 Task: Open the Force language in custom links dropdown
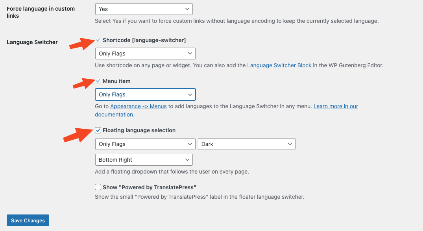pos(144,9)
